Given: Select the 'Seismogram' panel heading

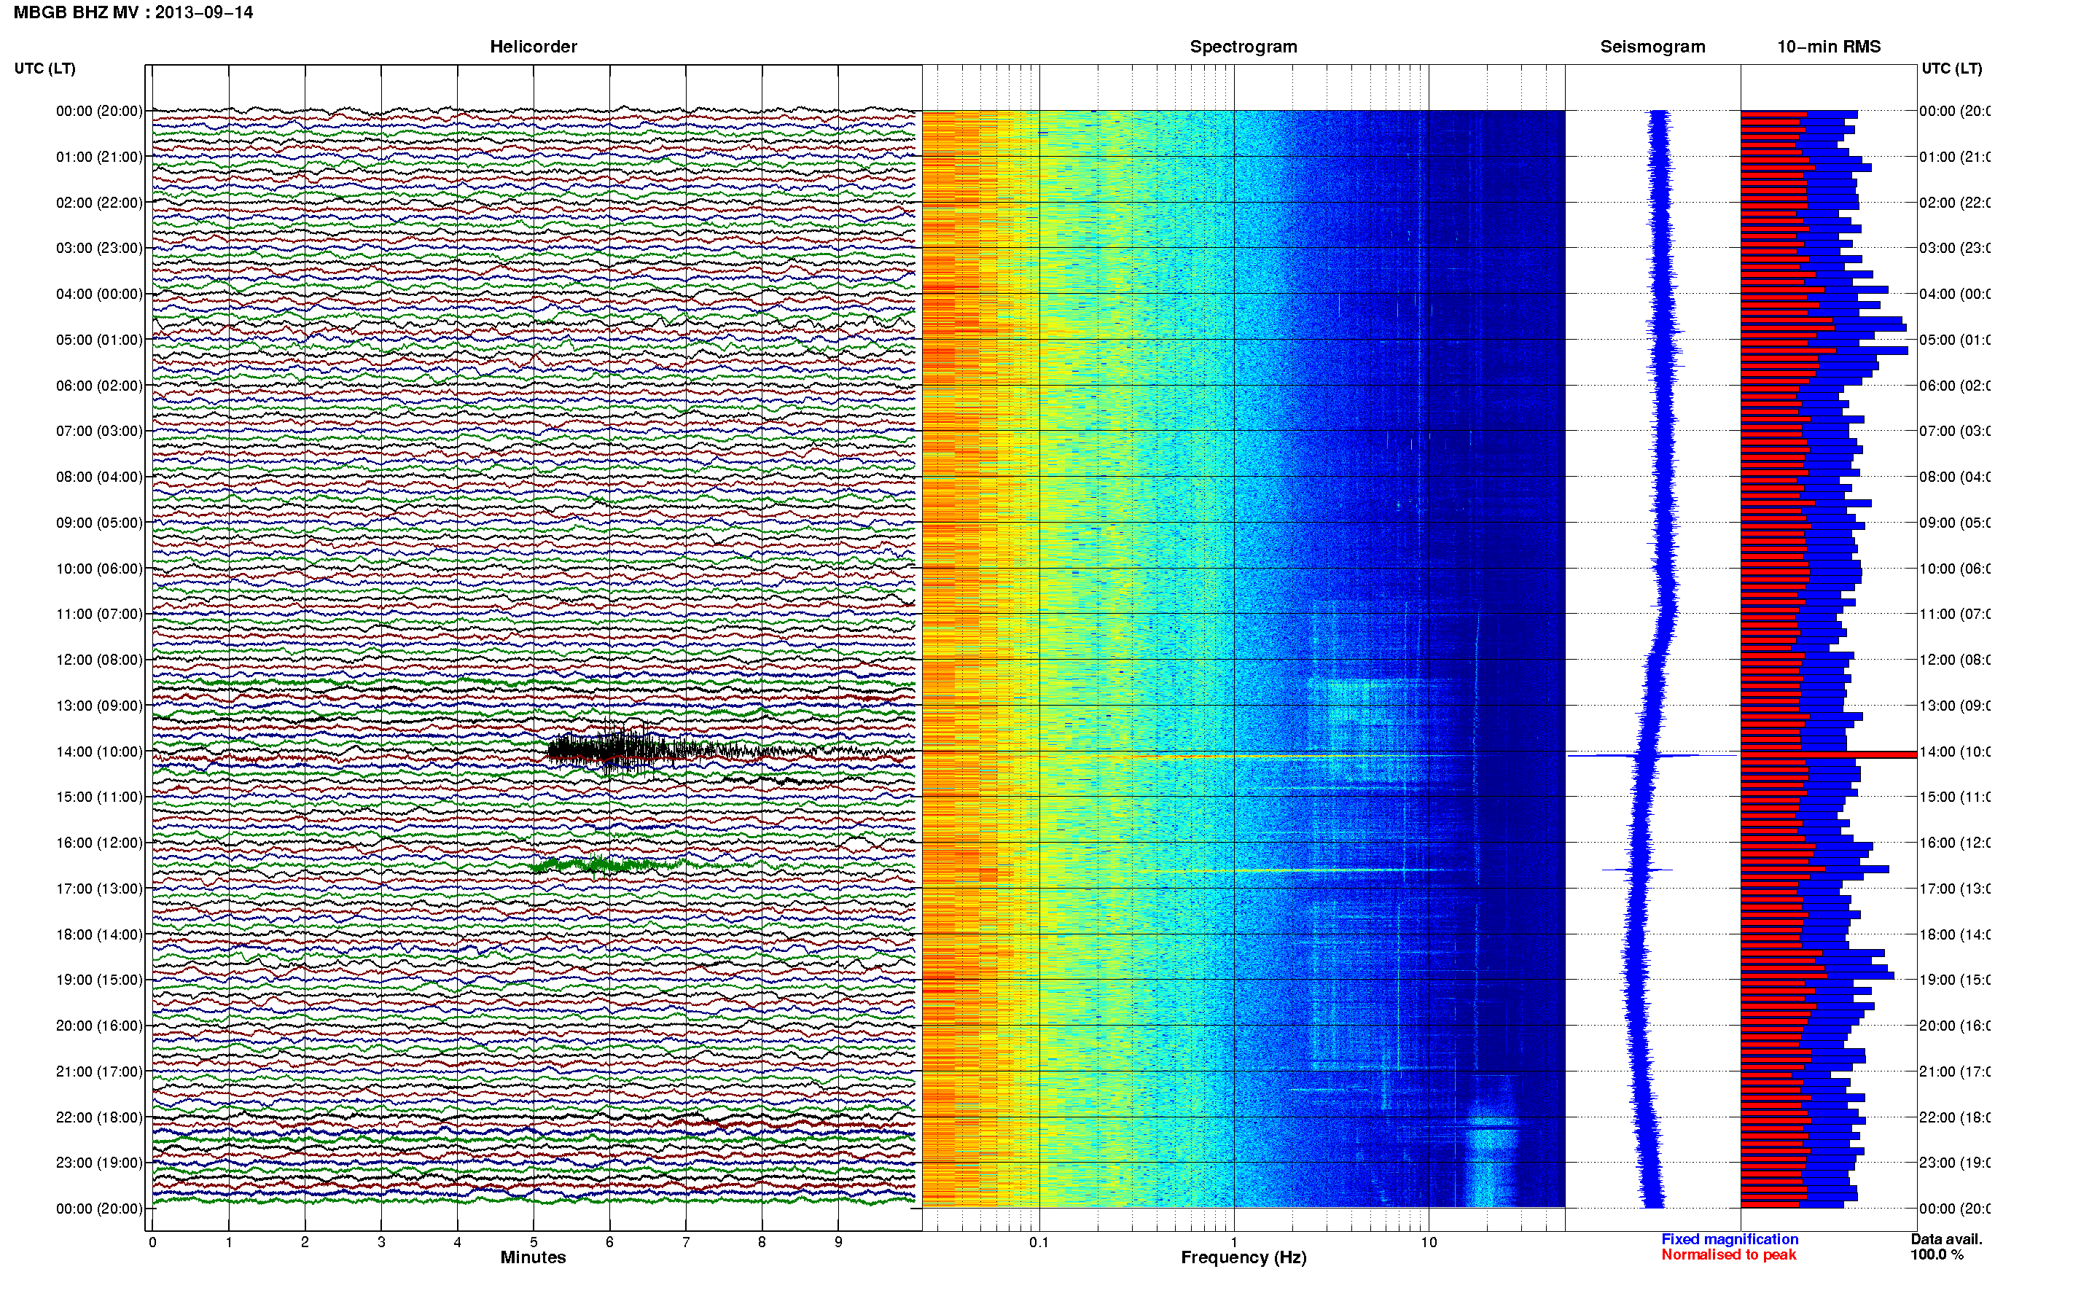Looking at the screenshot, I should (1652, 47).
